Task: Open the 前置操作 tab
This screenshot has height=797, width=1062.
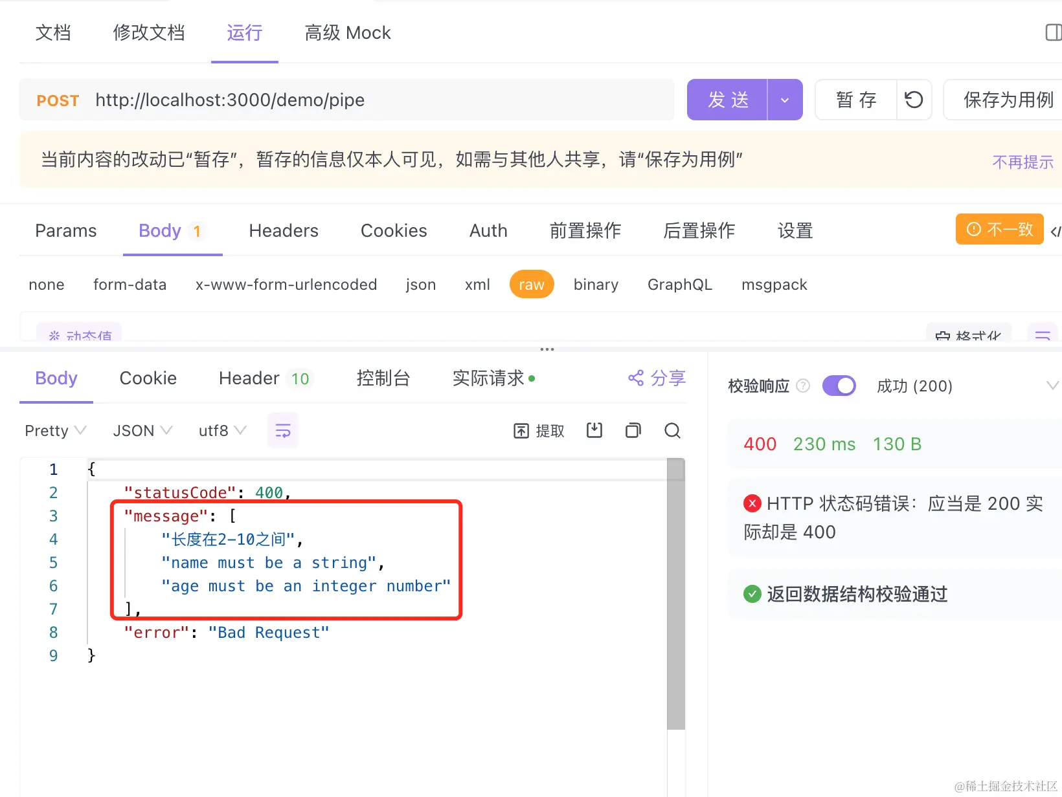Action: [x=585, y=231]
